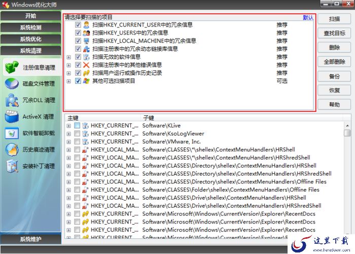The height and width of the screenshot is (254, 355).
Task: Toggle 扫描无效的软件信息 checkbox
Action: [78, 57]
